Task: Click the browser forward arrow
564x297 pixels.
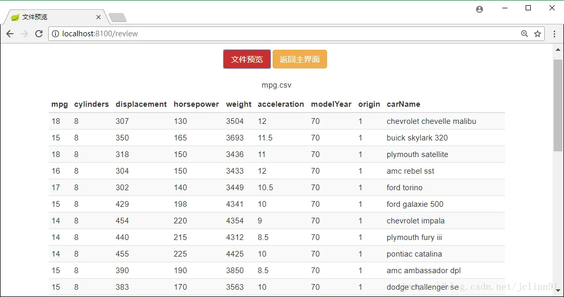Action: point(24,34)
